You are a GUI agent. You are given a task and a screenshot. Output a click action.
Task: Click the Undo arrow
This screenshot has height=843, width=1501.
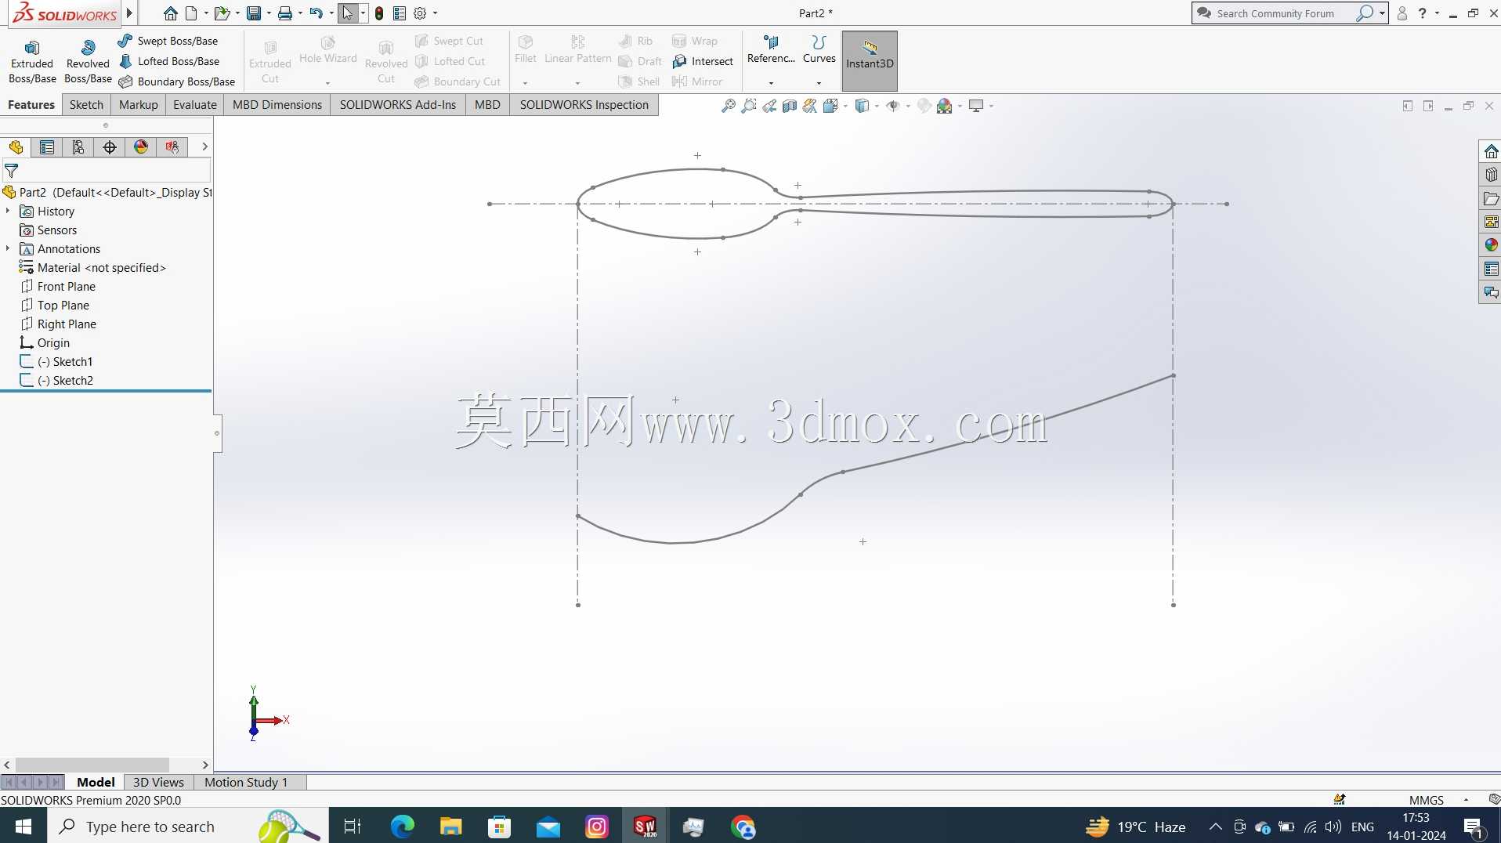pos(316,13)
